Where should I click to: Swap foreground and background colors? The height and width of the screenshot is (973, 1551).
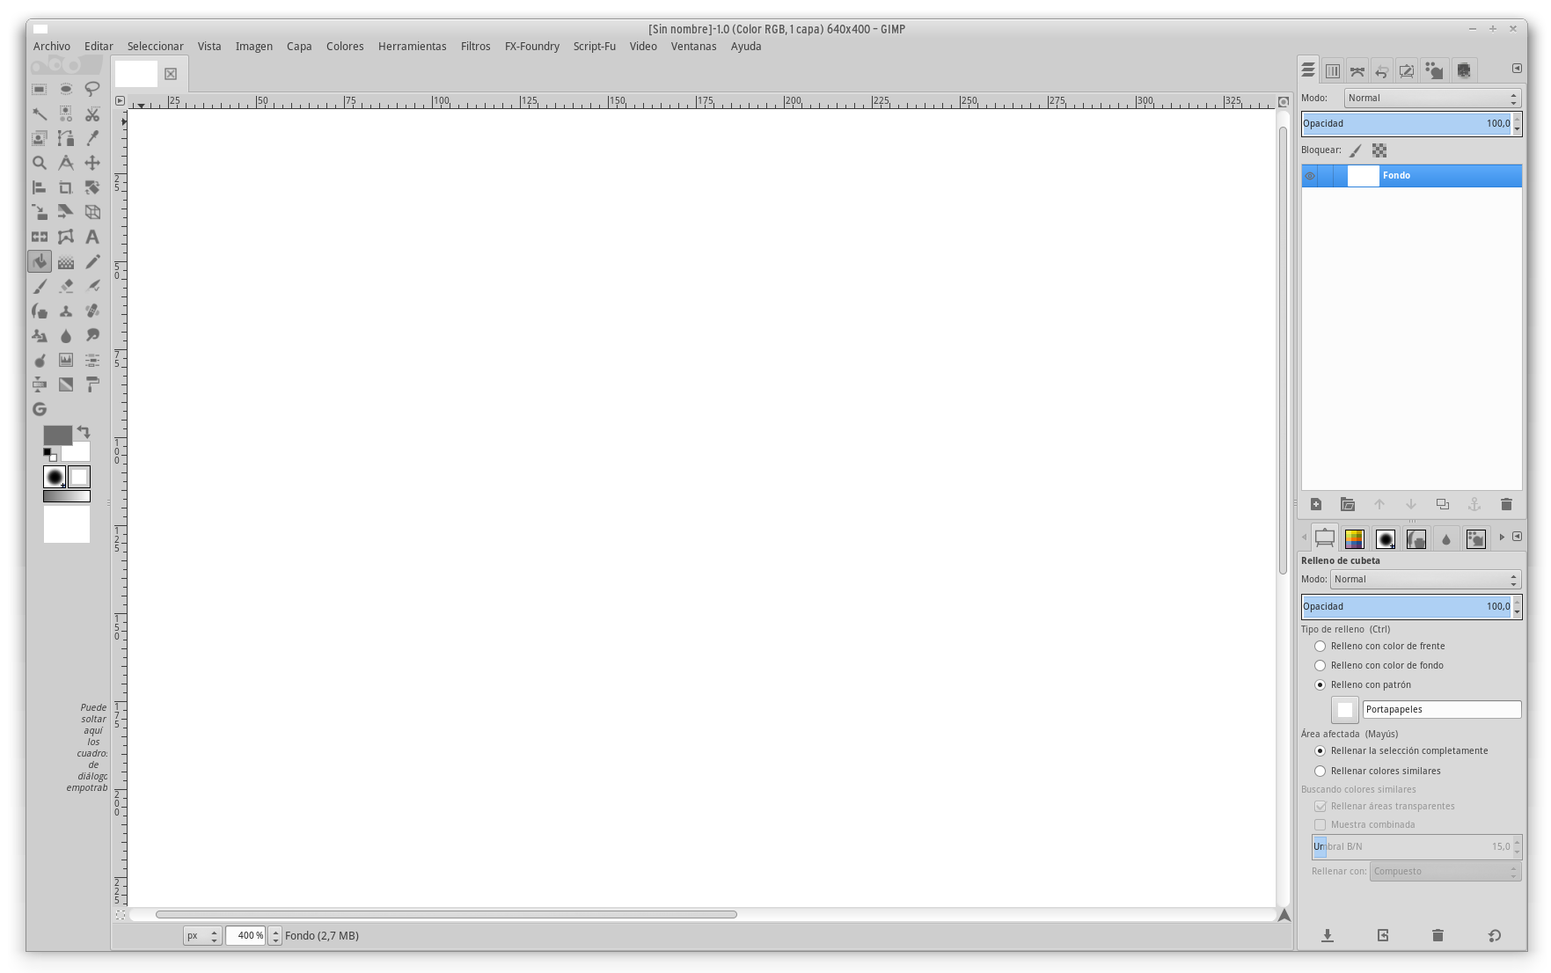pyautogui.click(x=84, y=432)
